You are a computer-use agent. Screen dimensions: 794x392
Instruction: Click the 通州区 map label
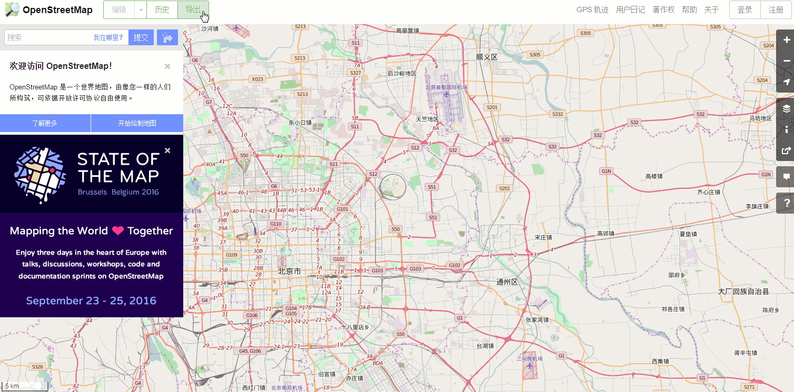click(507, 282)
